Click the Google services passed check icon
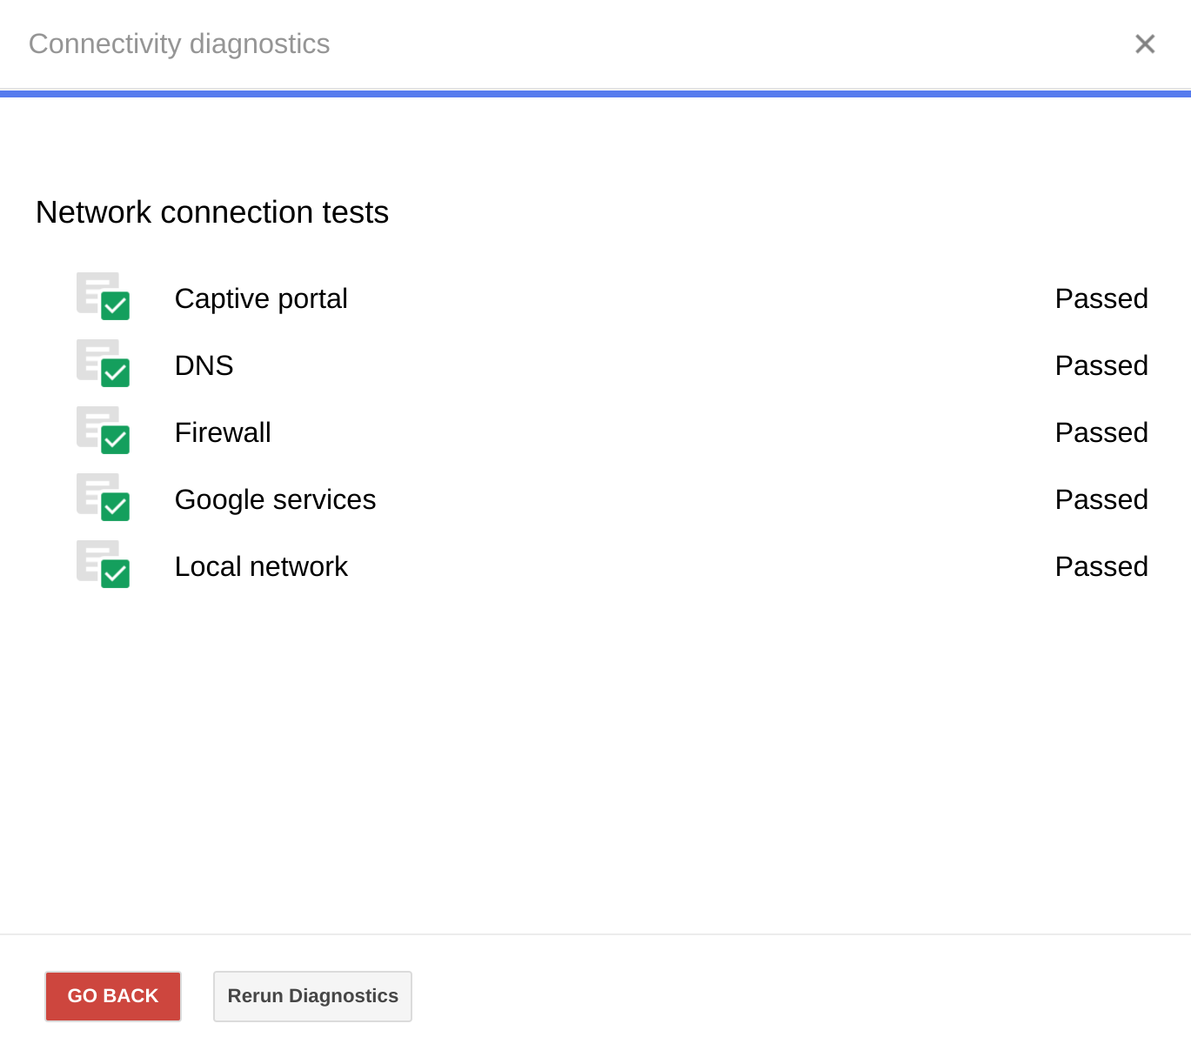Viewport: 1191px width, 1057px height. (x=104, y=498)
